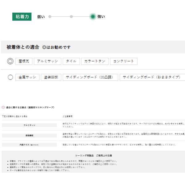
Task: Click the 塗装鋼板 row label in caution table
Action: coord(29,135)
